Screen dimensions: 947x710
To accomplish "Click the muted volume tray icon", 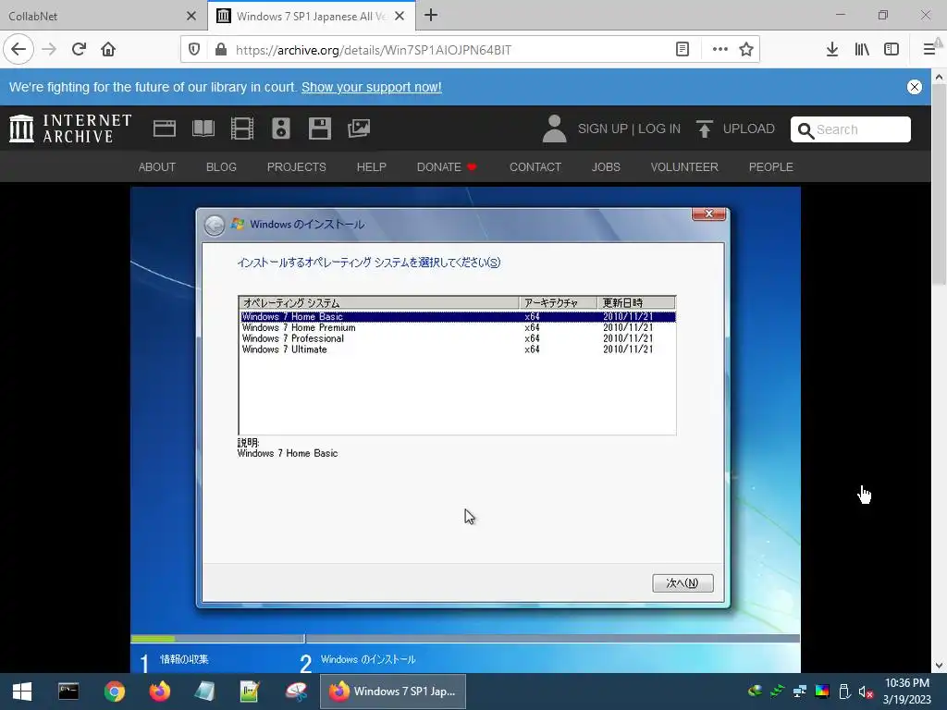I will coord(866,692).
